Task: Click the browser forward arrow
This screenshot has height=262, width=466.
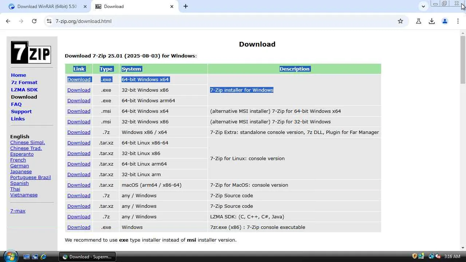Action: coord(21,21)
